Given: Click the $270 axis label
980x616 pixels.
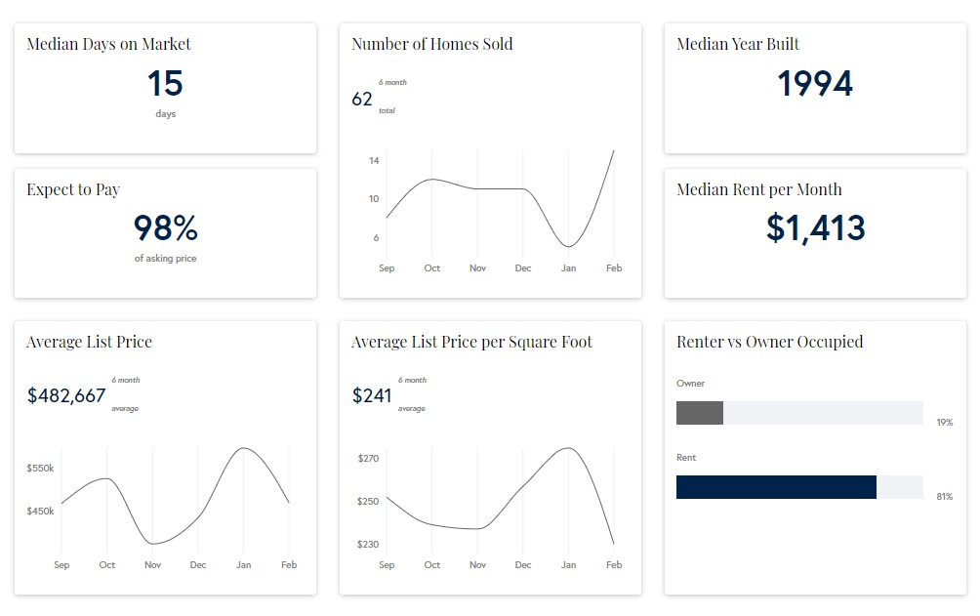Looking at the screenshot, I should (368, 458).
